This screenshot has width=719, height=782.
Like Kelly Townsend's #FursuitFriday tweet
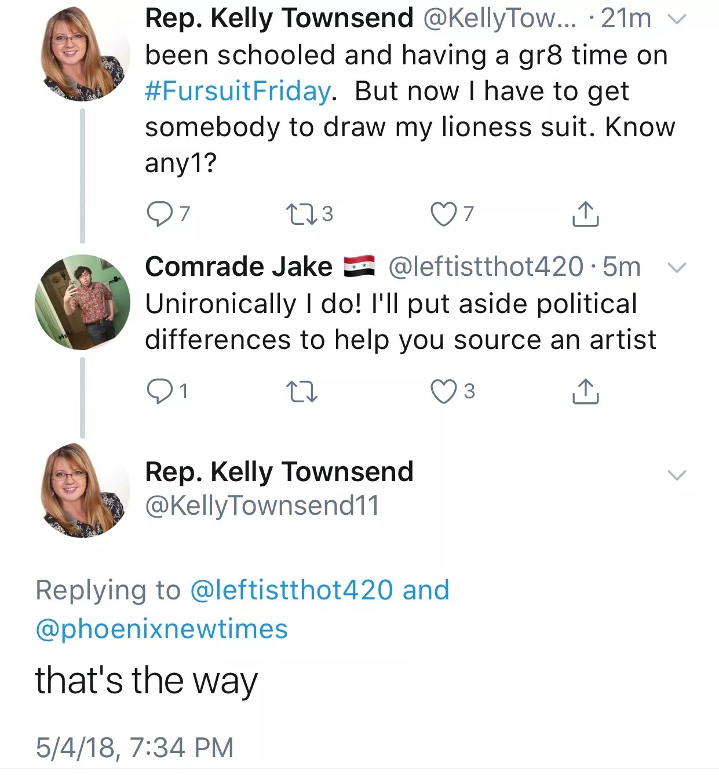(x=443, y=214)
